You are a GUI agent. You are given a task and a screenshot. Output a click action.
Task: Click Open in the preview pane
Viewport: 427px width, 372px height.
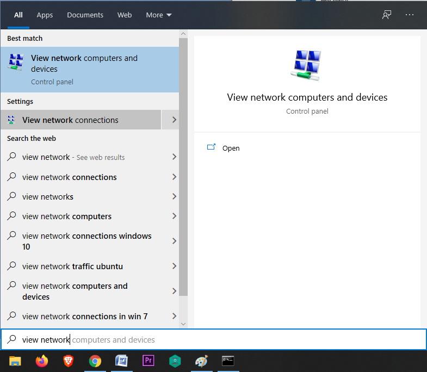231,148
